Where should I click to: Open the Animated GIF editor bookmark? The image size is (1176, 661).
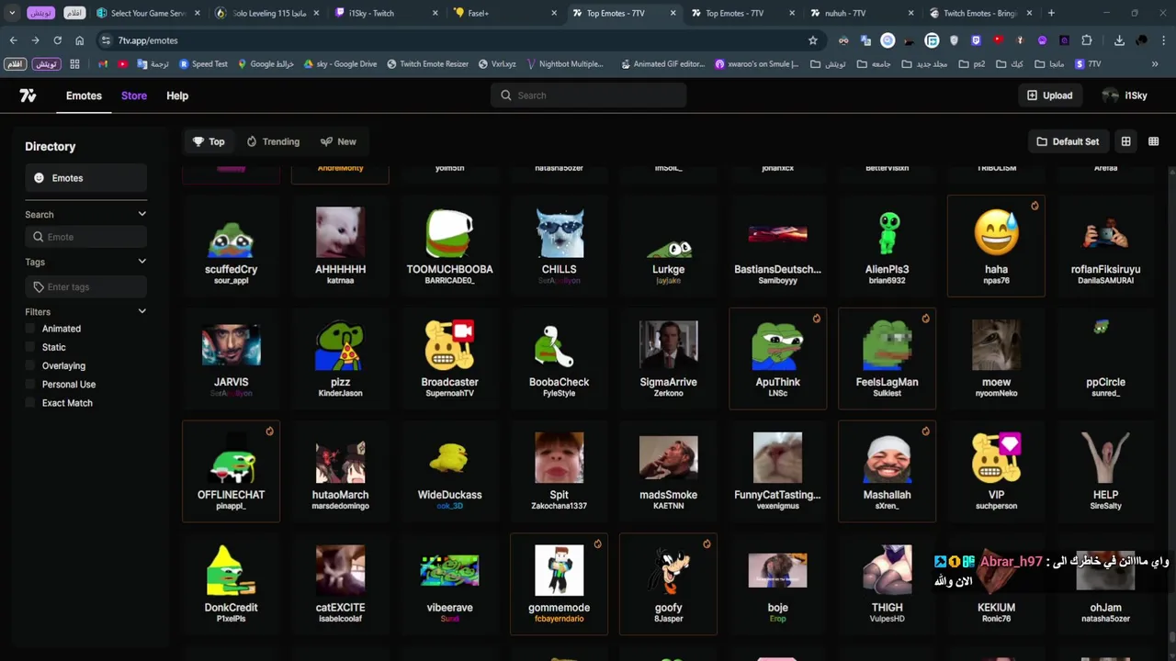(662, 64)
